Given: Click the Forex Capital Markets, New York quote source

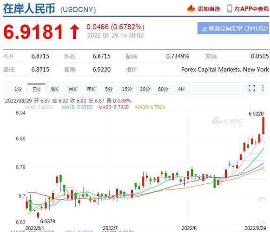Looking at the screenshot, I should pyautogui.click(x=225, y=70).
